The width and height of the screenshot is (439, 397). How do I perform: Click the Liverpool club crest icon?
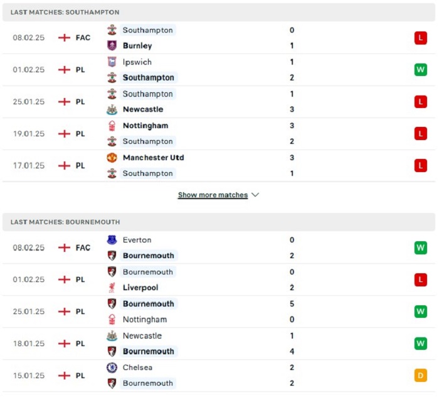click(x=112, y=287)
